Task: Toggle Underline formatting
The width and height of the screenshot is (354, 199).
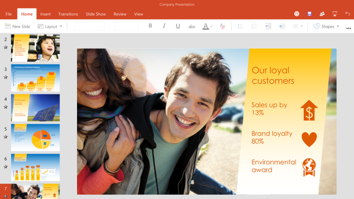Action: 178,26
